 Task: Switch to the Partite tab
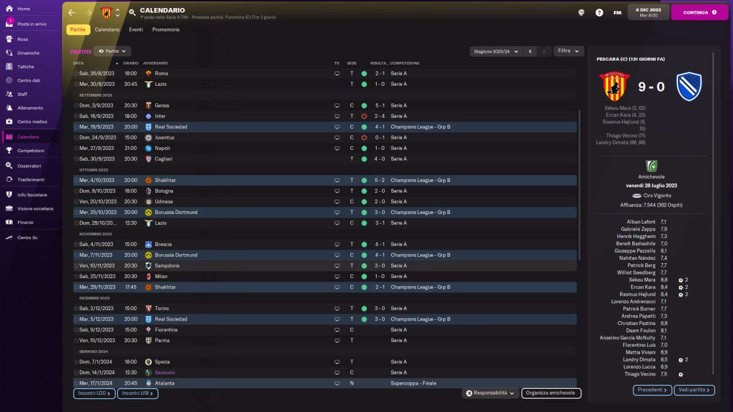point(78,30)
